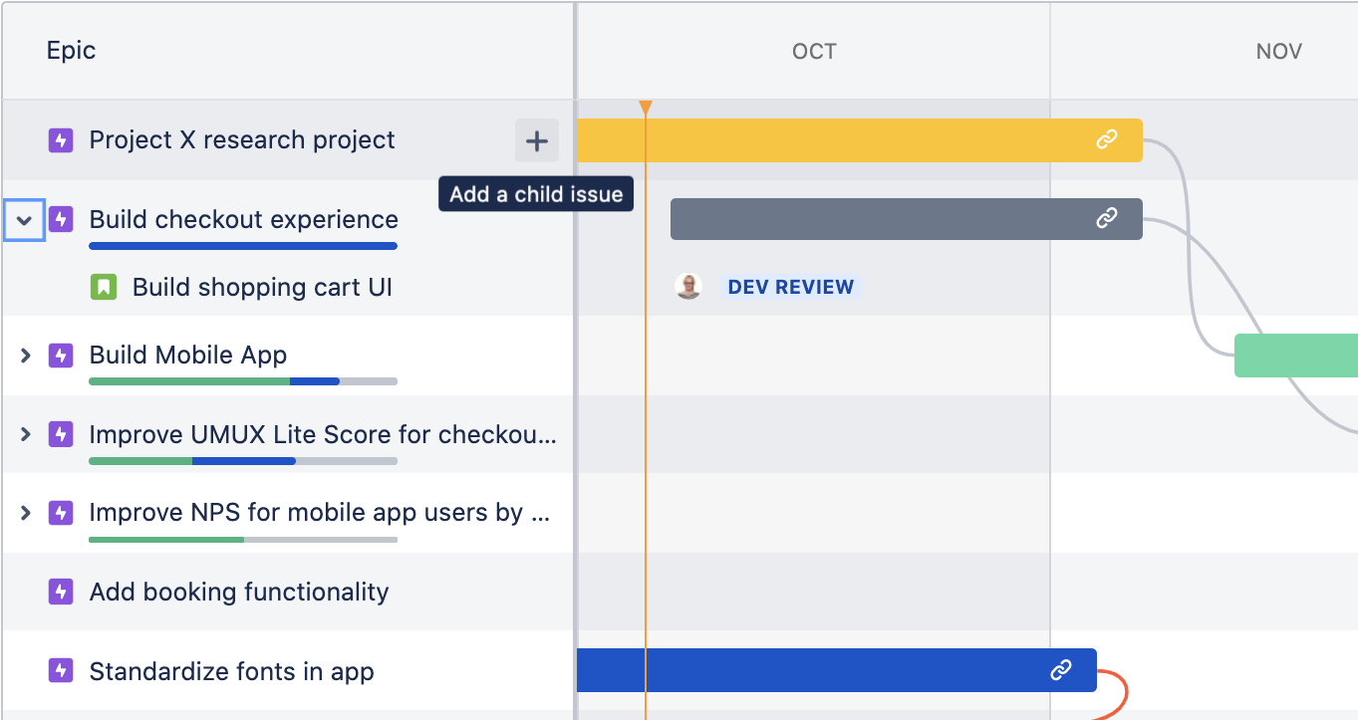This screenshot has width=1358, height=720.
Task: Select the epic icon next to Build Mobile App
Action: tap(61, 356)
